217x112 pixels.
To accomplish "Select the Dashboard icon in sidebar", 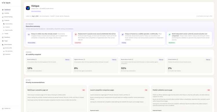I will 3,10.
